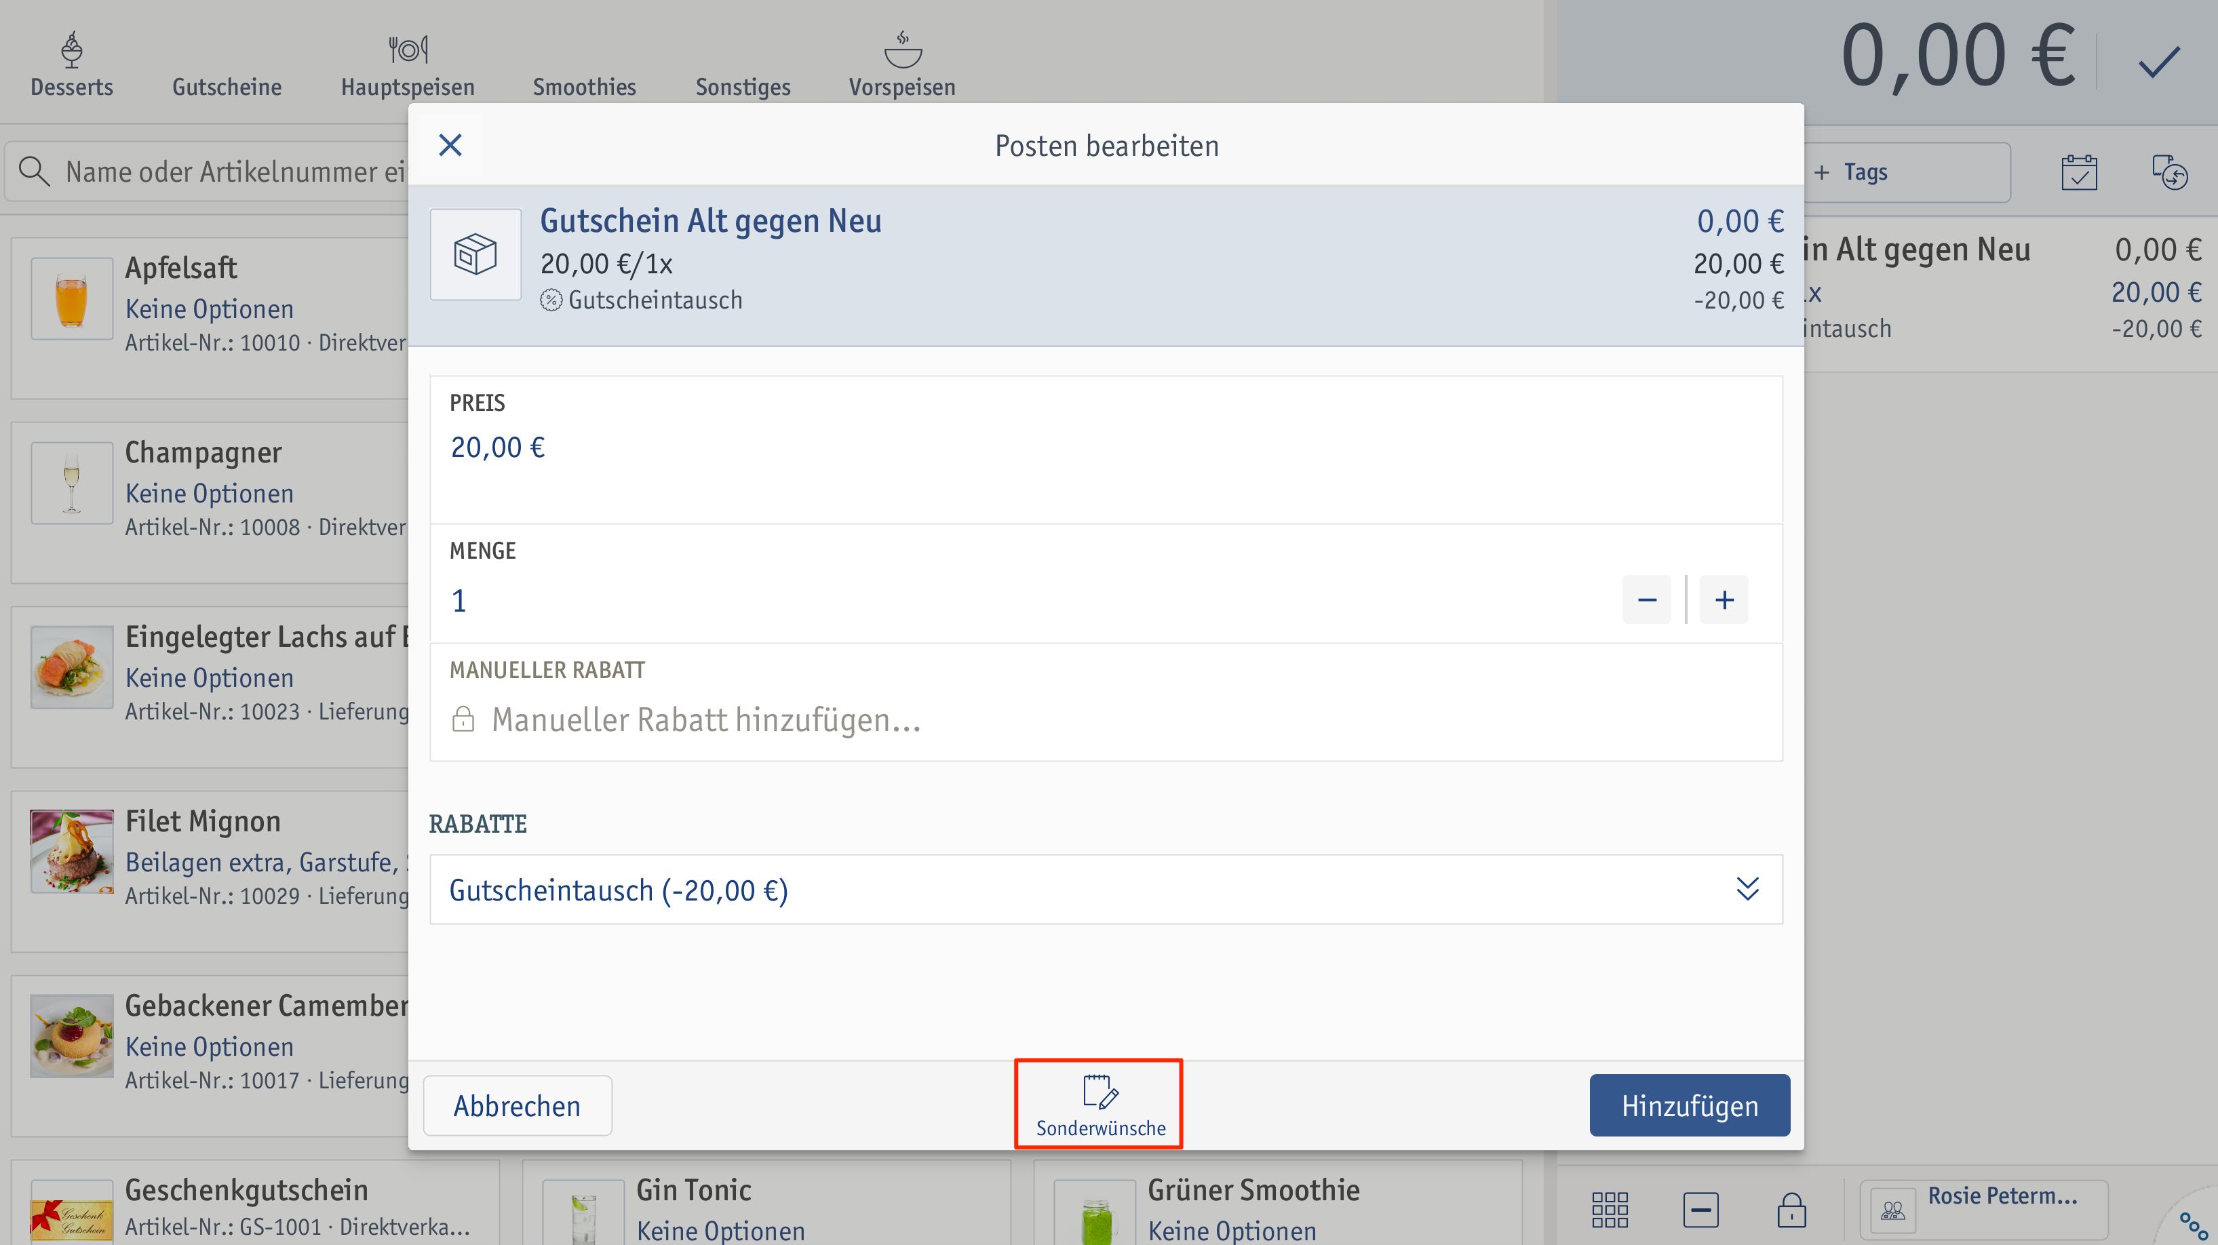The image size is (2218, 1245).
Task: Select Gin Tonic product
Action: [x=766, y=1202]
